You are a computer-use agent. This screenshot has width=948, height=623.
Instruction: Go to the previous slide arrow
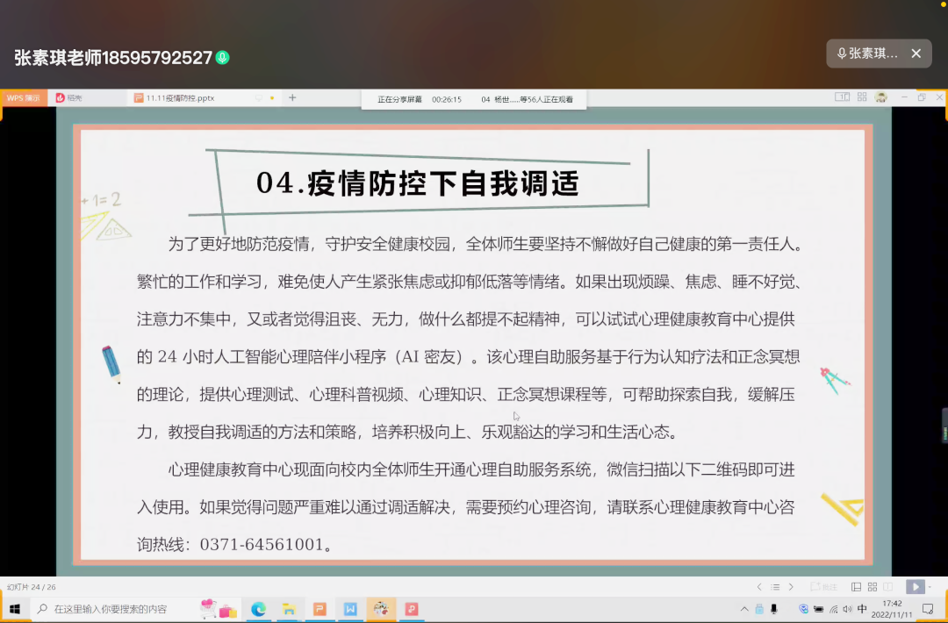click(x=759, y=587)
